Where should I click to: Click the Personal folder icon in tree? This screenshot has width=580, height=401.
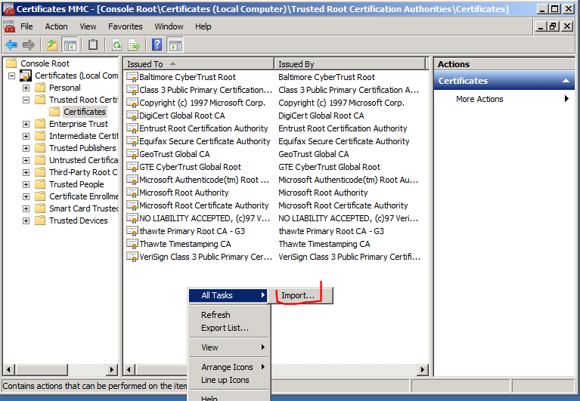click(40, 88)
